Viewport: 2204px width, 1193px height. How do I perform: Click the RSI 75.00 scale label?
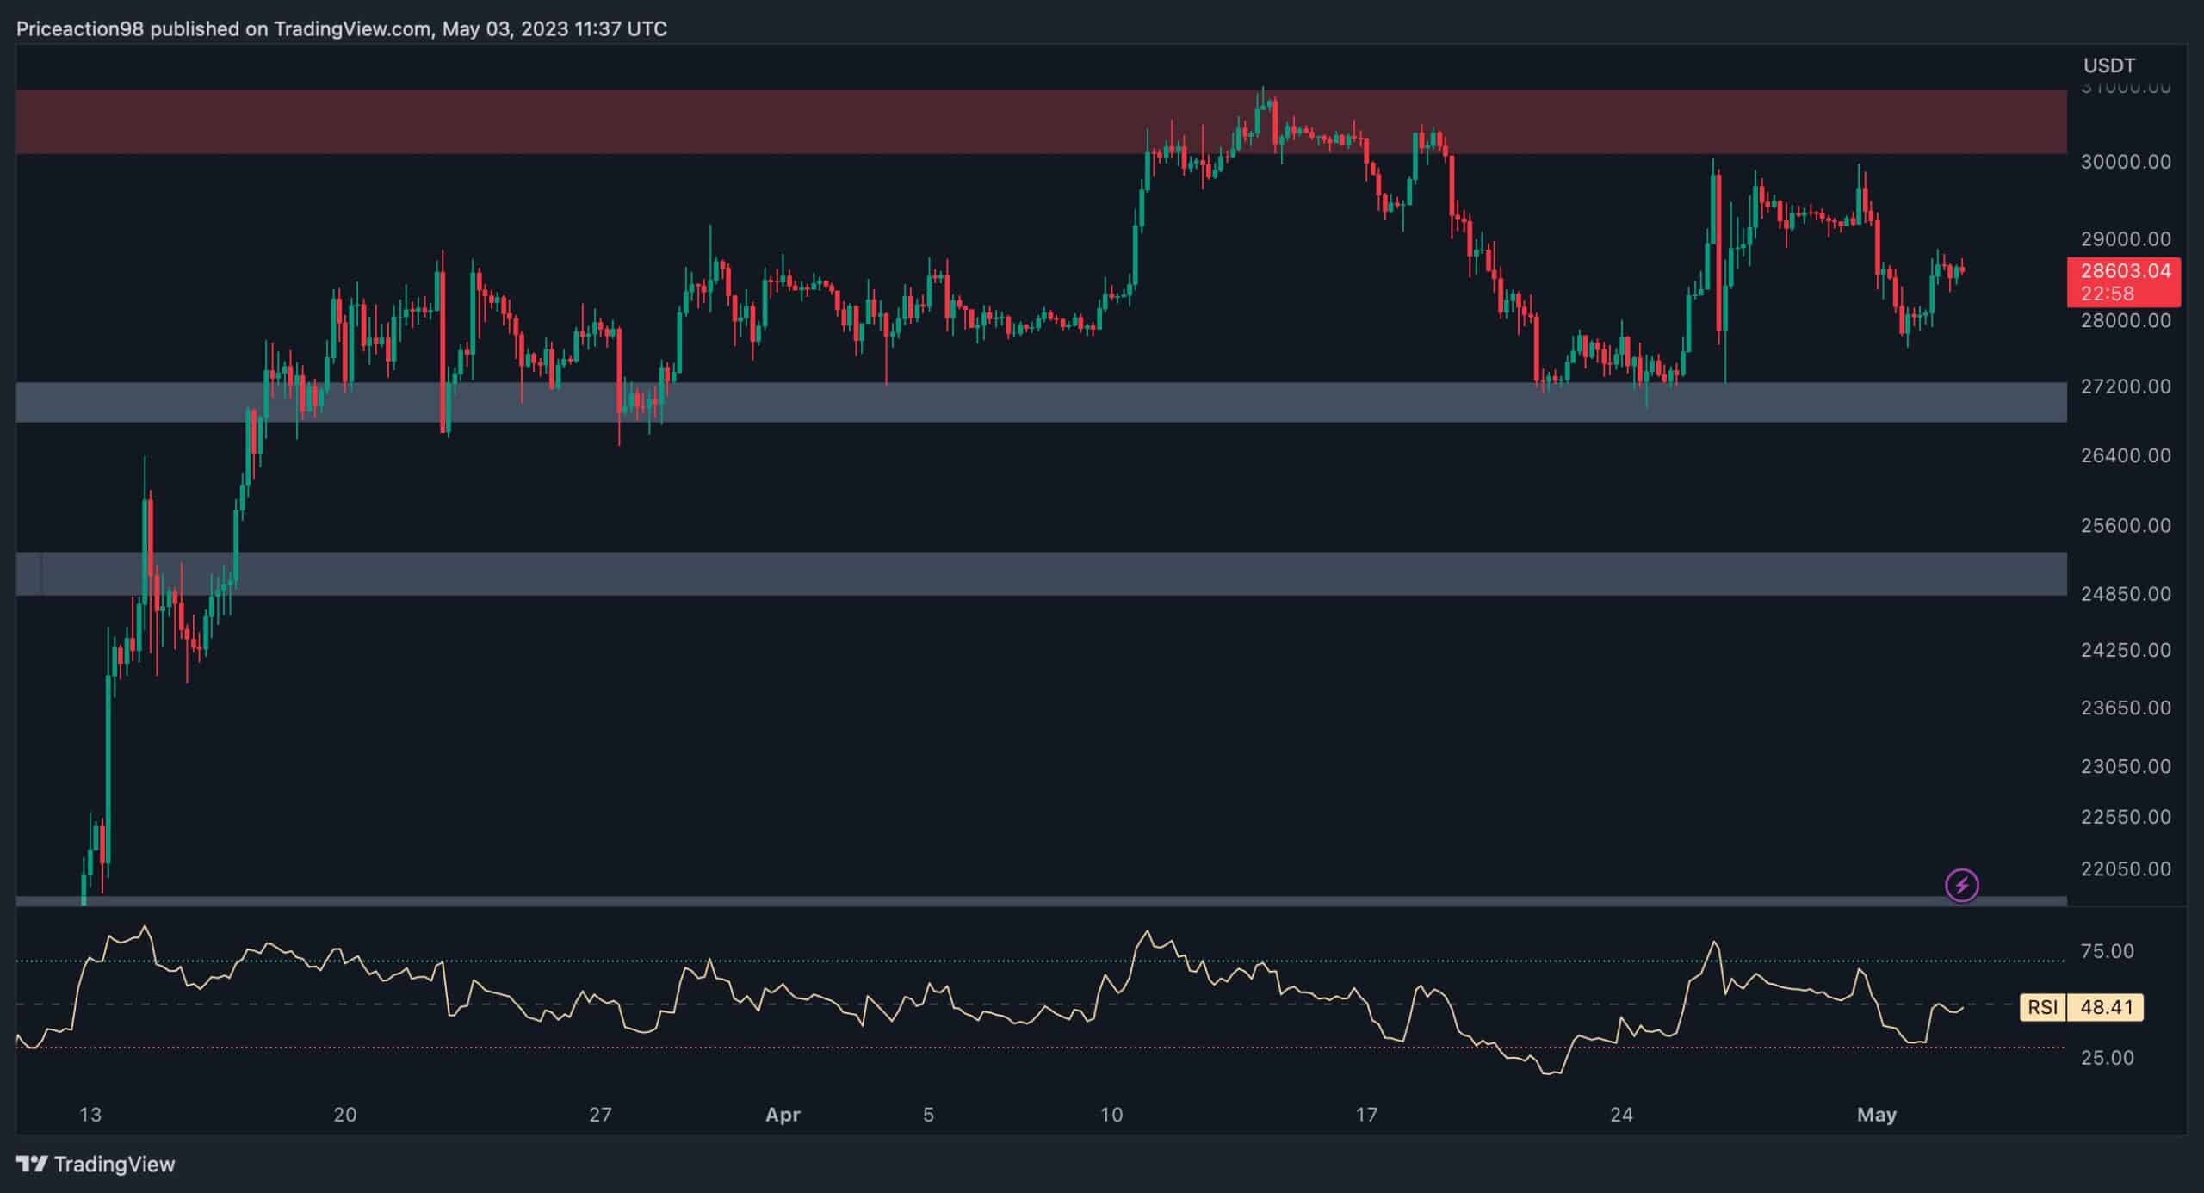coord(2108,951)
